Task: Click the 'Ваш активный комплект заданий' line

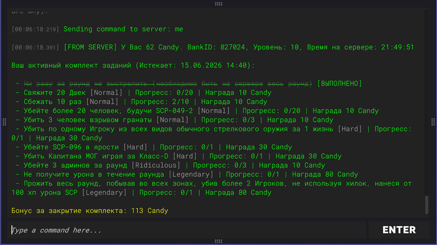Action: click(x=133, y=65)
